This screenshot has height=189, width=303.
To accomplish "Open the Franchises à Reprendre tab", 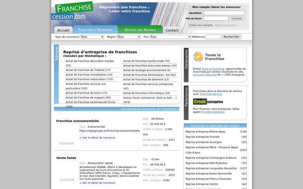I will [95, 29].
